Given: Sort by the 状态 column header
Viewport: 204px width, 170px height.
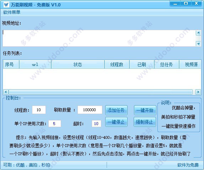Looking at the screenshot, I should tap(78, 64).
